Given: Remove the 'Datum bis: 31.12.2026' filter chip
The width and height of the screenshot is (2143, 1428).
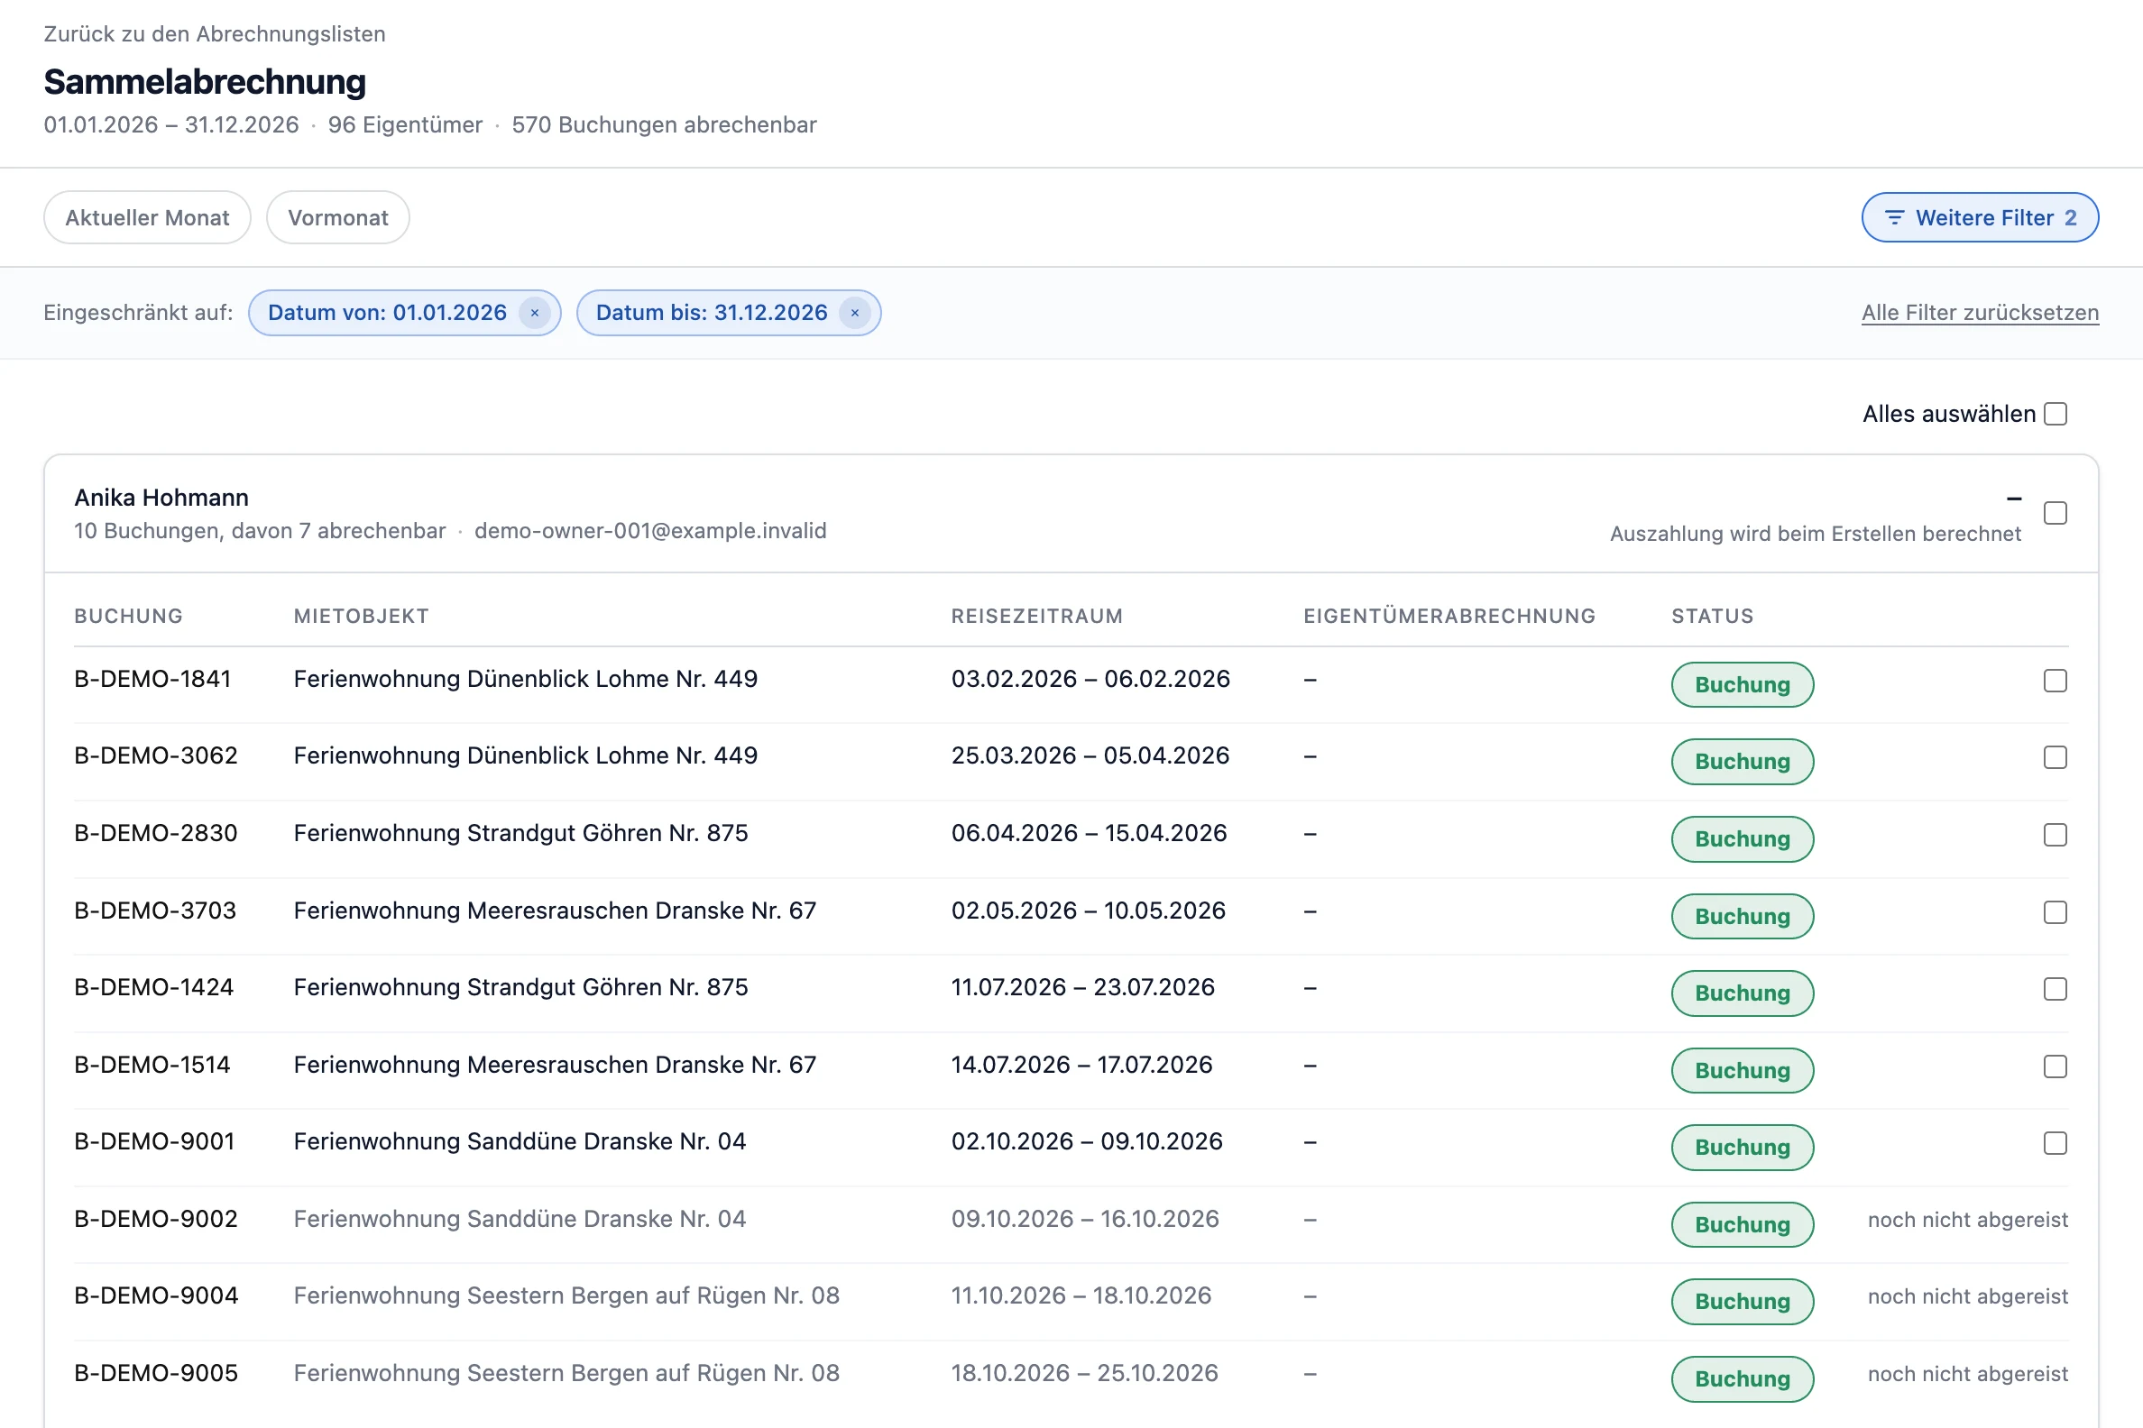Looking at the screenshot, I should (855, 312).
